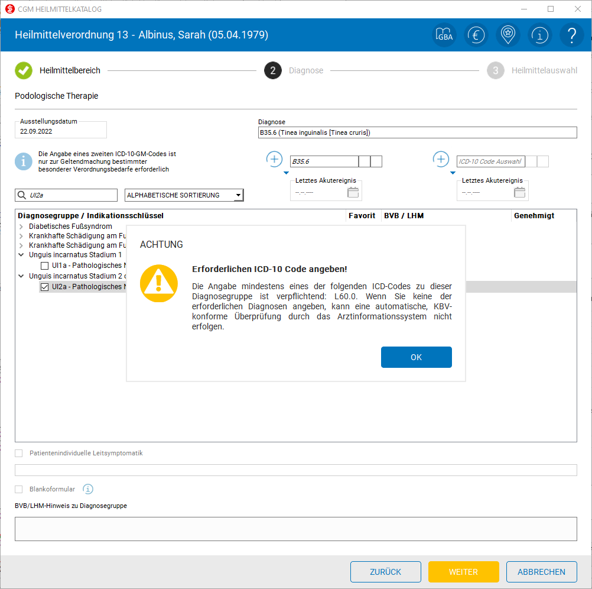Expand Diabetisches Fußsyndrom group

[x=21, y=226]
